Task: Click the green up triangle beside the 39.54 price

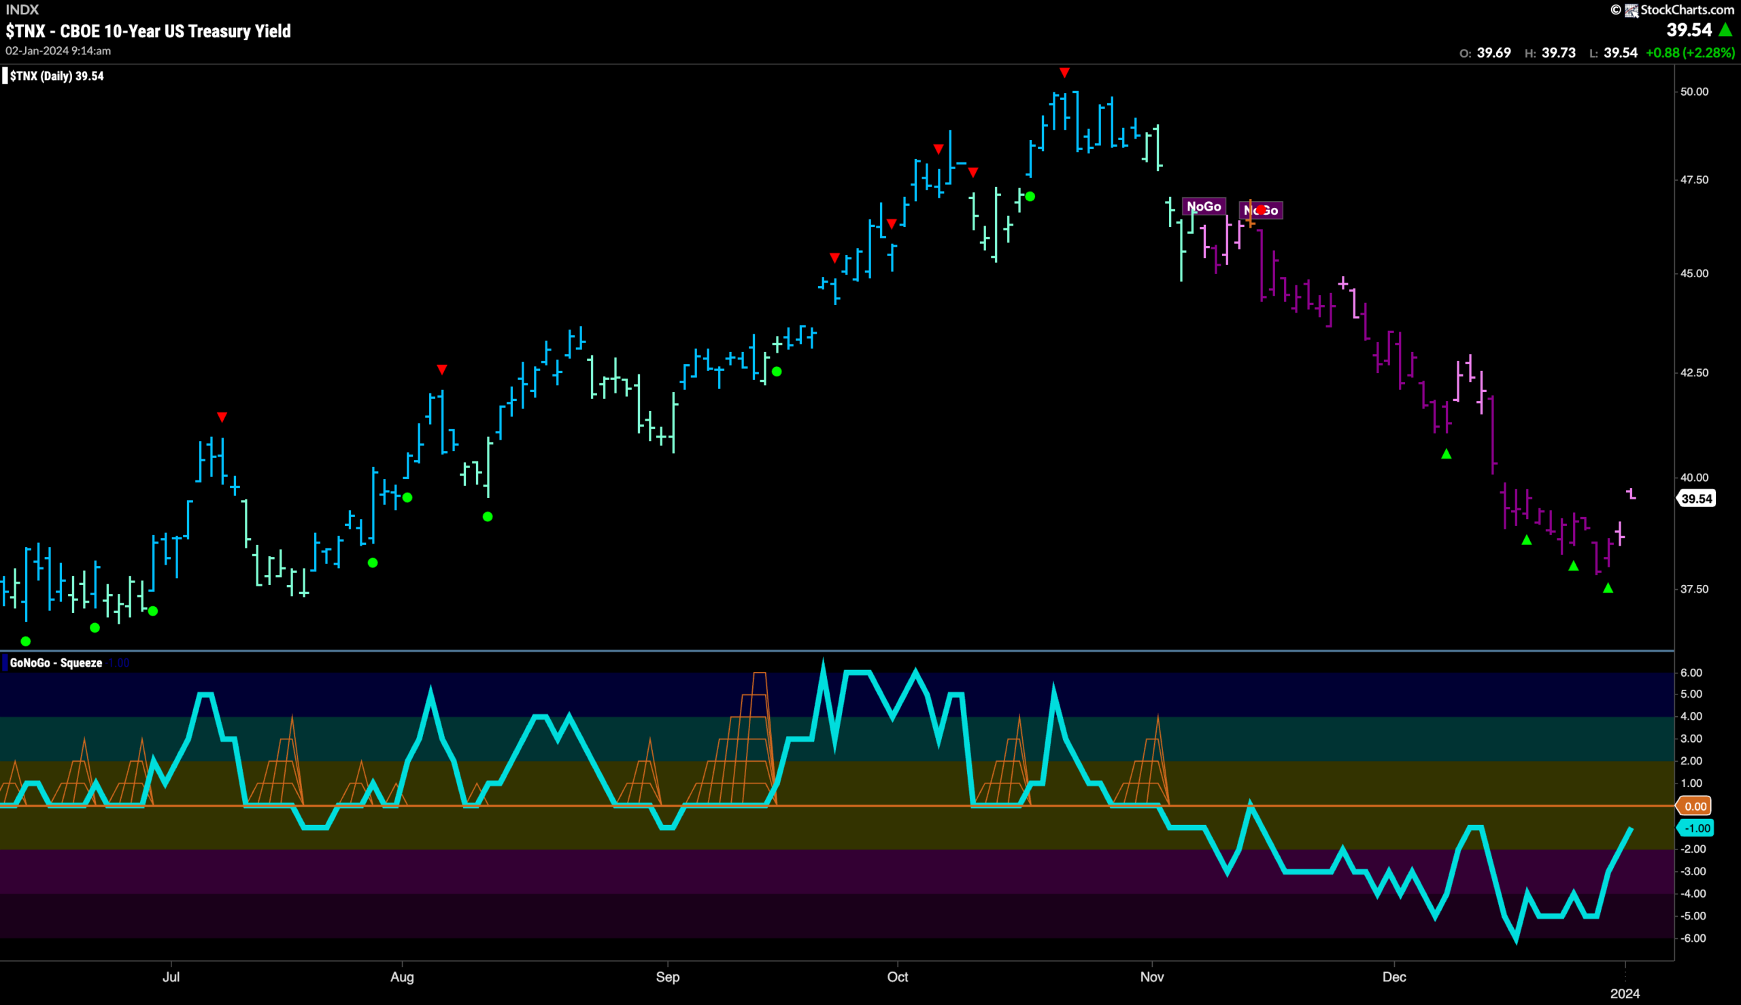Action: click(x=1725, y=30)
